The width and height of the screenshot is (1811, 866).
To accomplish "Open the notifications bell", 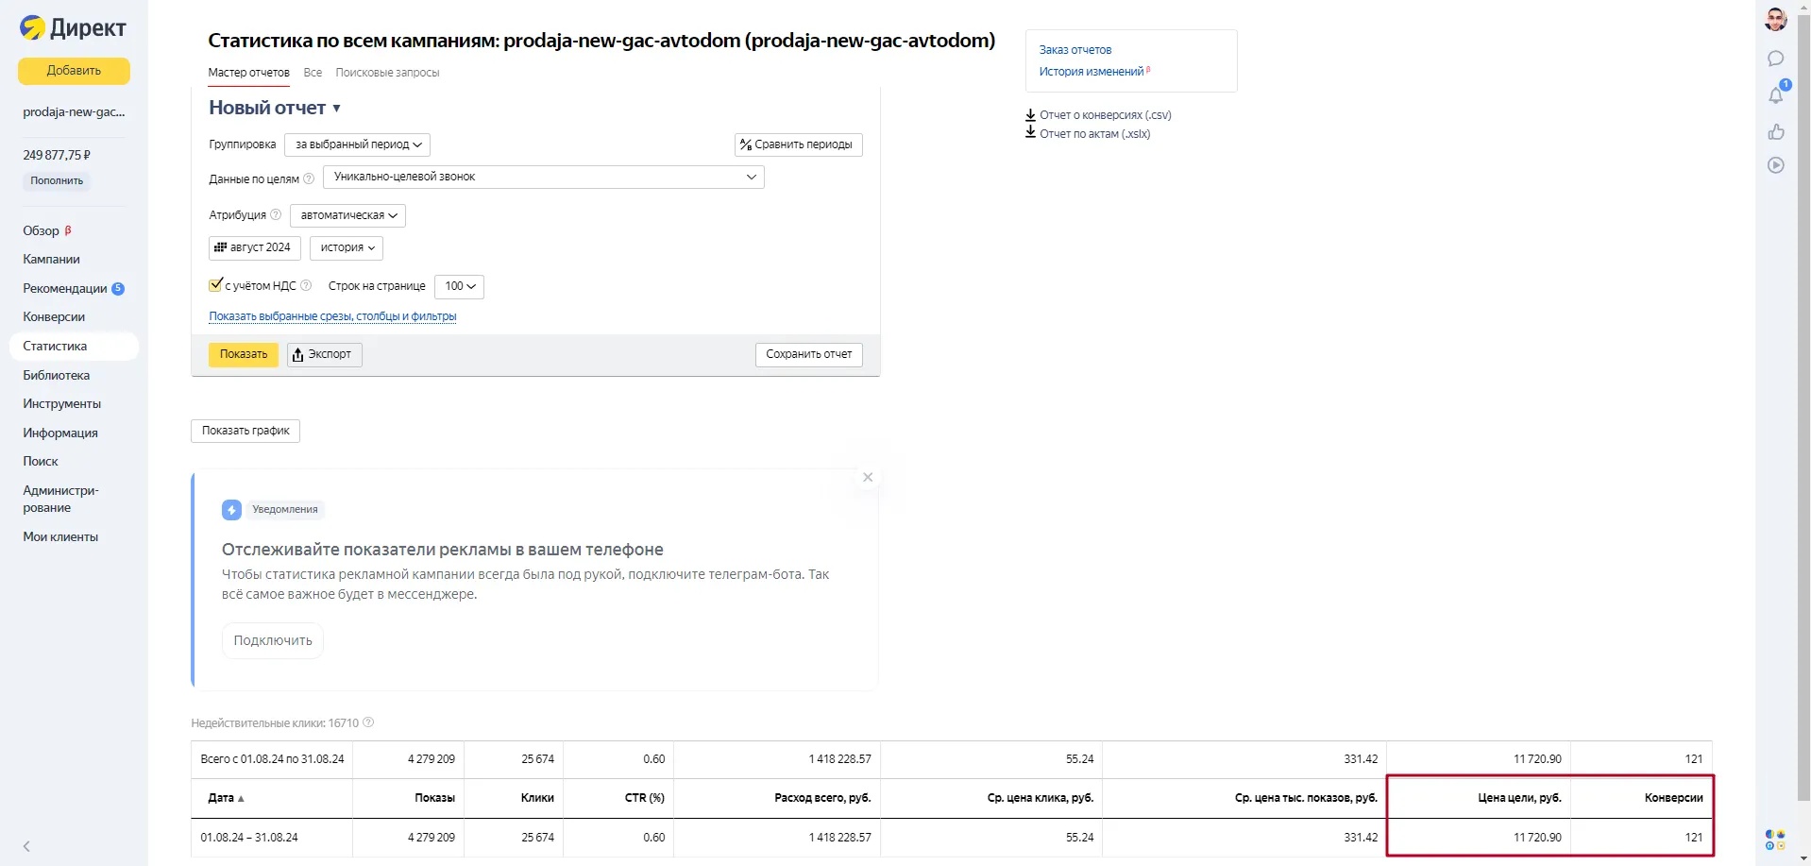I will click(x=1775, y=94).
